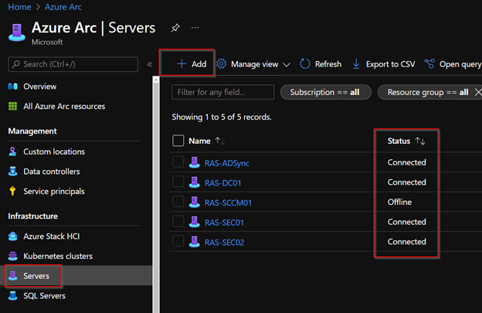The width and height of the screenshot is (482, 313).
Task: Focus the Filter for any field box
Action: (223, 92)
